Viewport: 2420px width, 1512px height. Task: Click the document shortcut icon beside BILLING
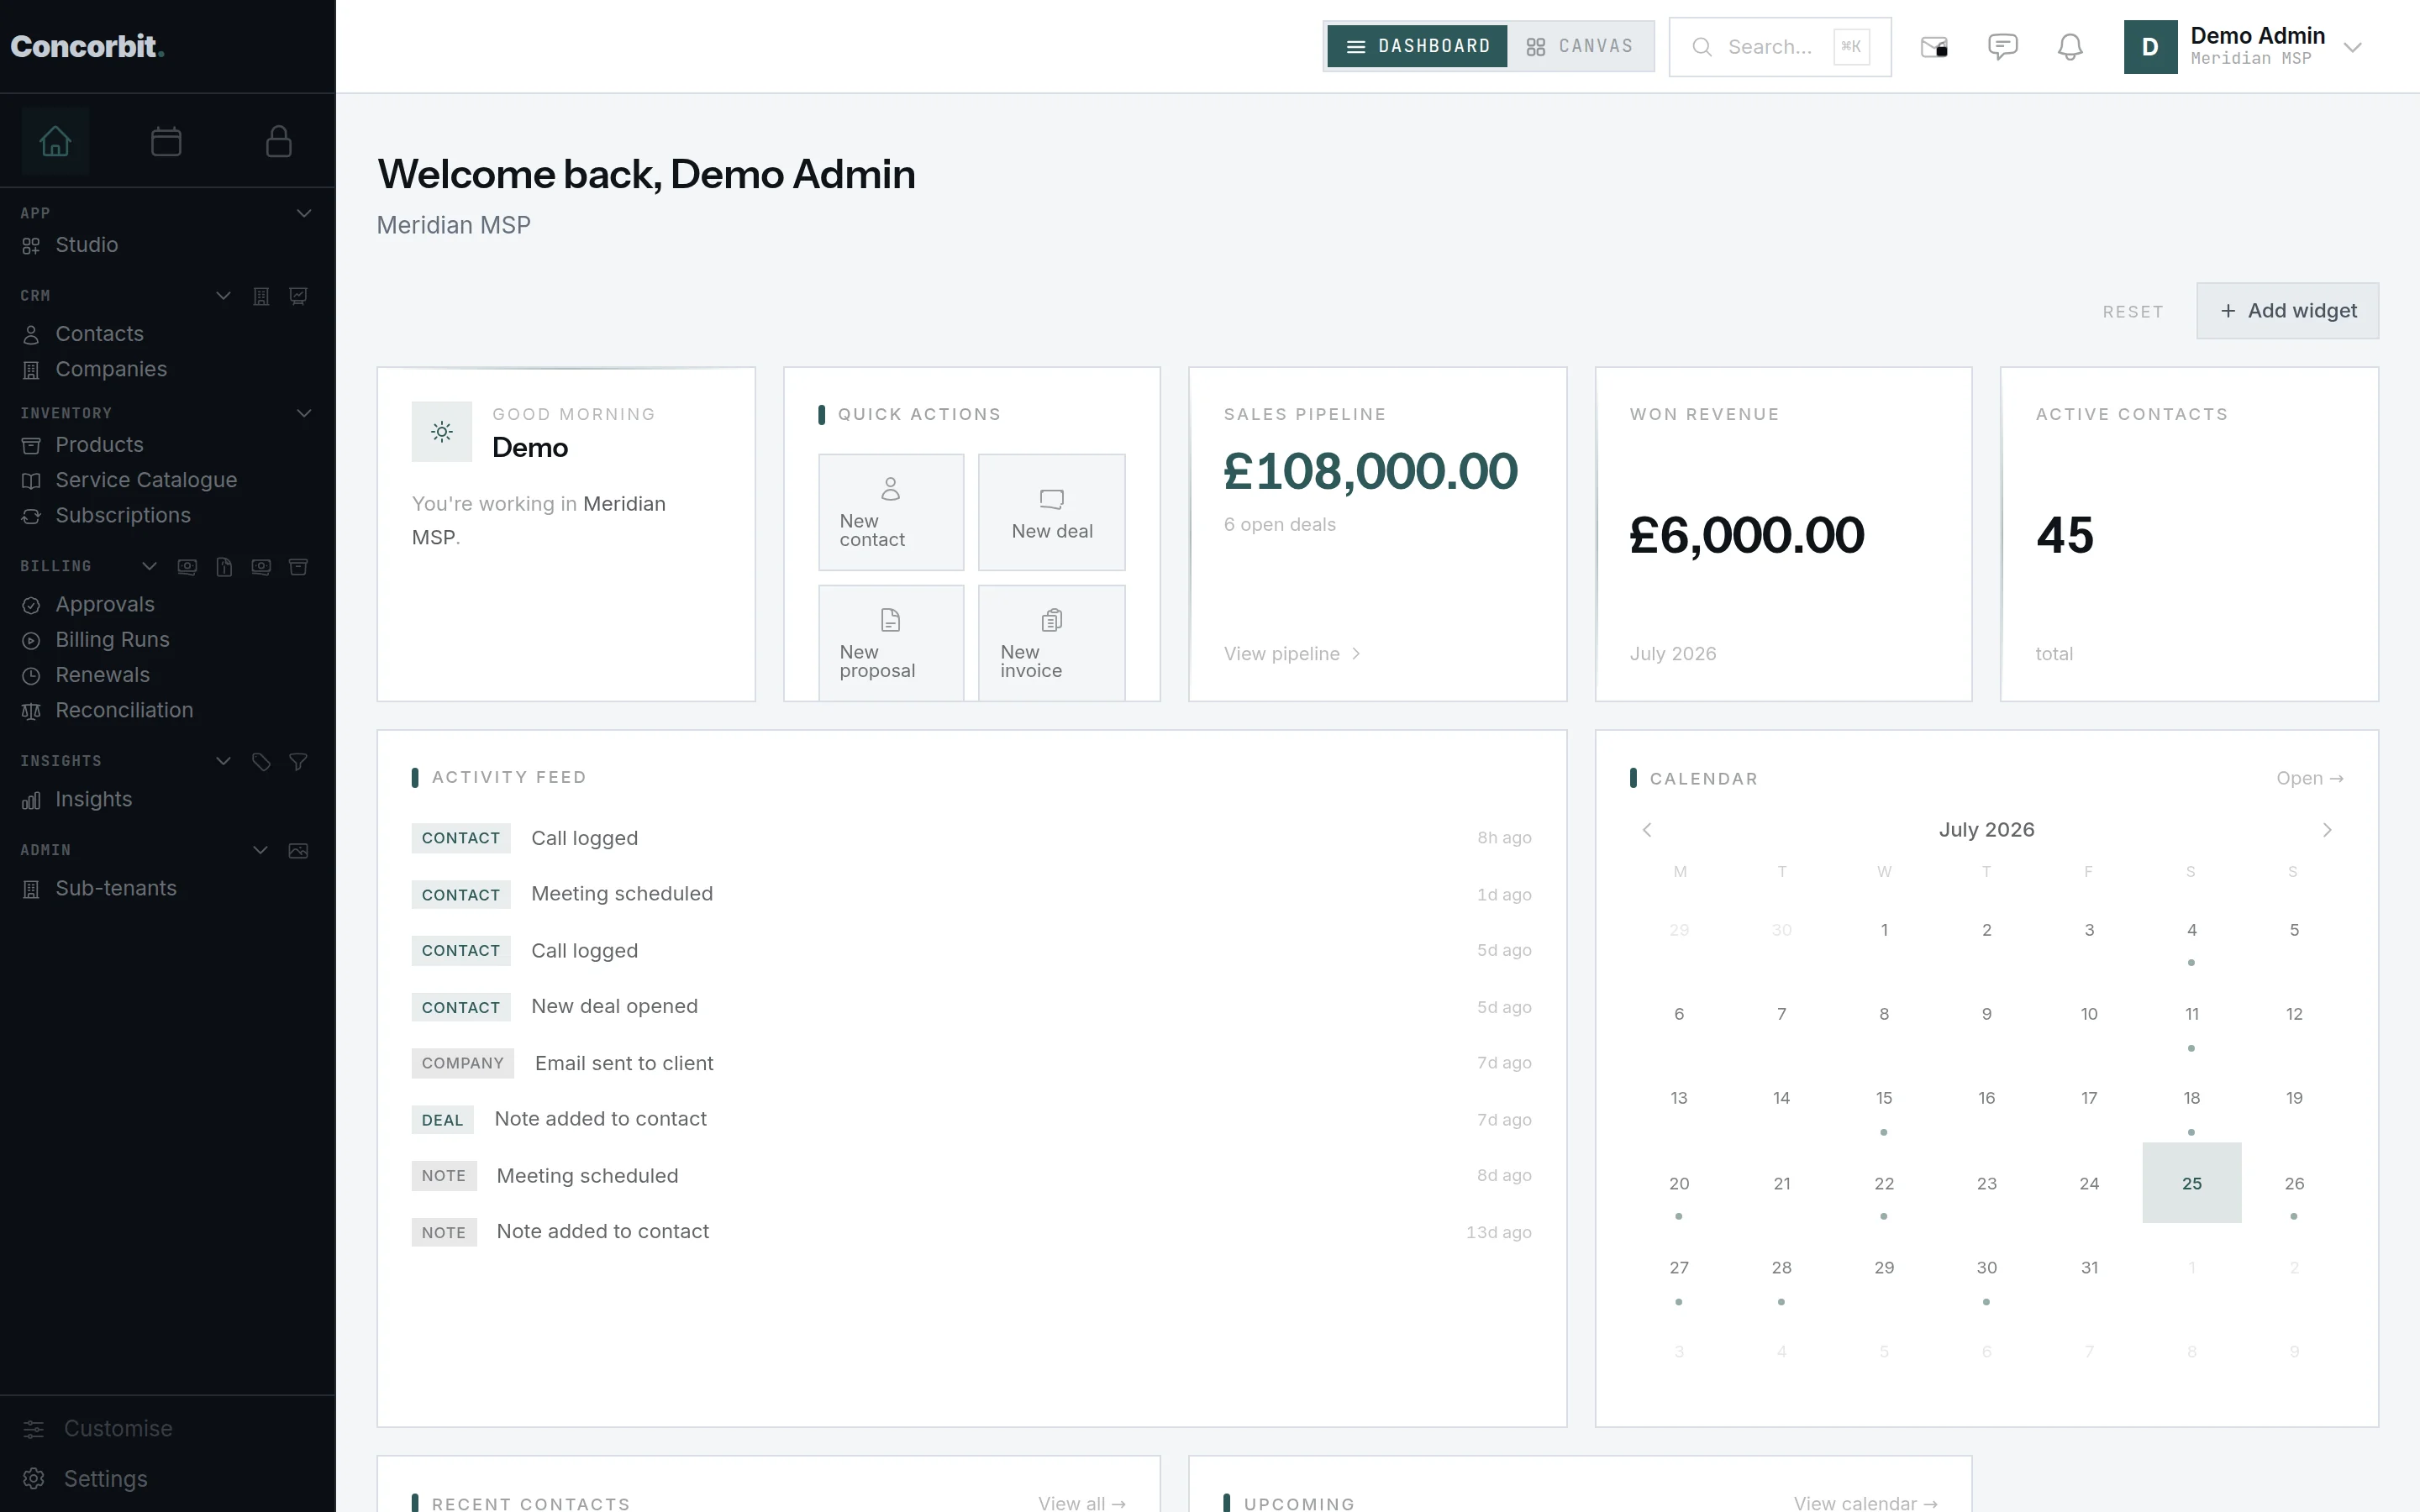pos(224,567)
